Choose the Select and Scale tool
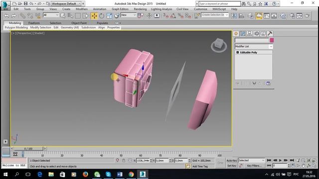Viewport: 319px width, 179px height. (x=109, y=16)
